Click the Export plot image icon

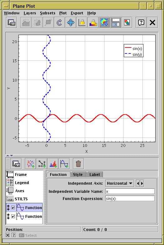click(x=127, y=22)
